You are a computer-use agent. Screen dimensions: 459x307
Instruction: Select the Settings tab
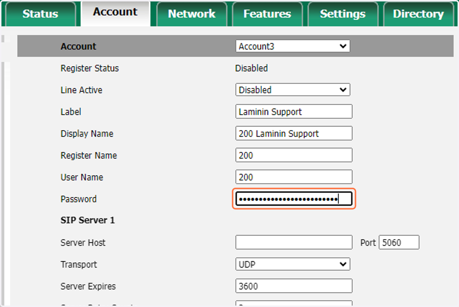(x=343, y=14)
